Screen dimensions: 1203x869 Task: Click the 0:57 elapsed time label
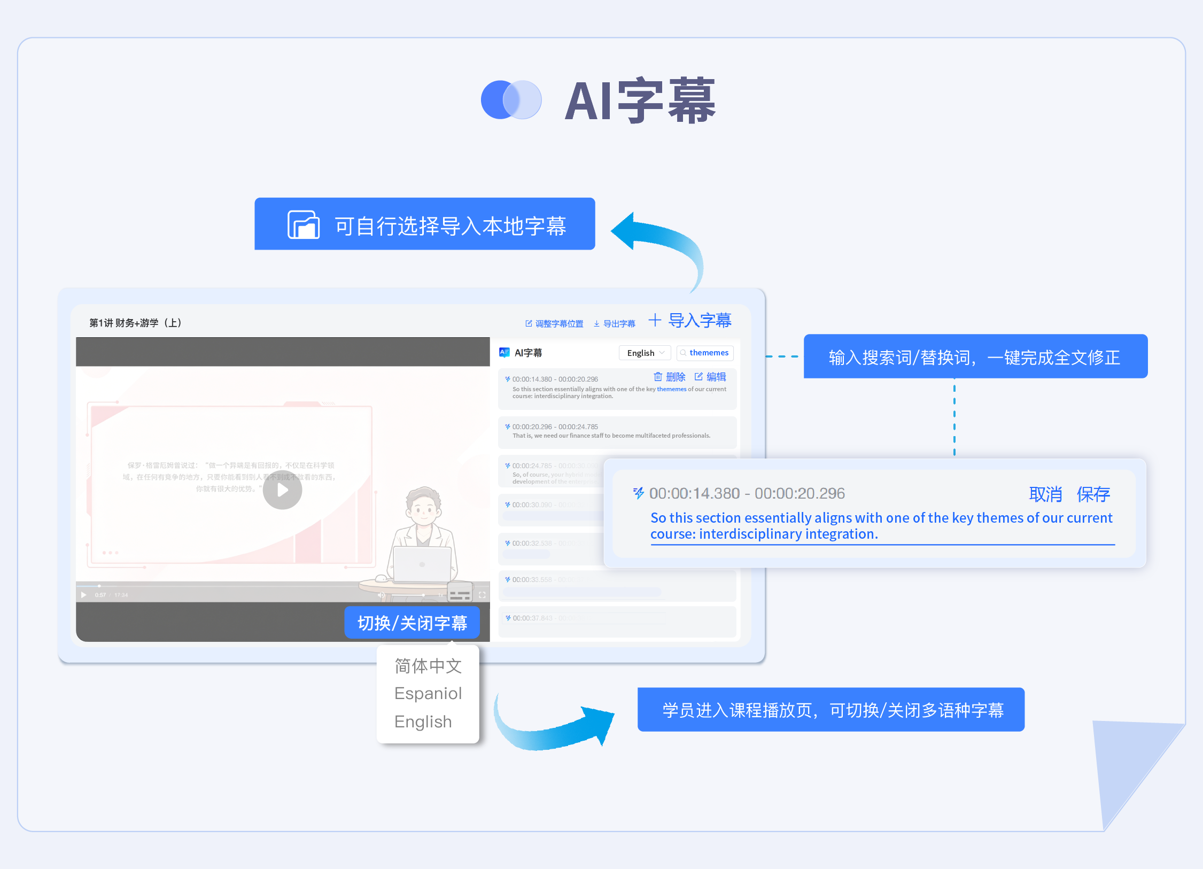[100, 595]
